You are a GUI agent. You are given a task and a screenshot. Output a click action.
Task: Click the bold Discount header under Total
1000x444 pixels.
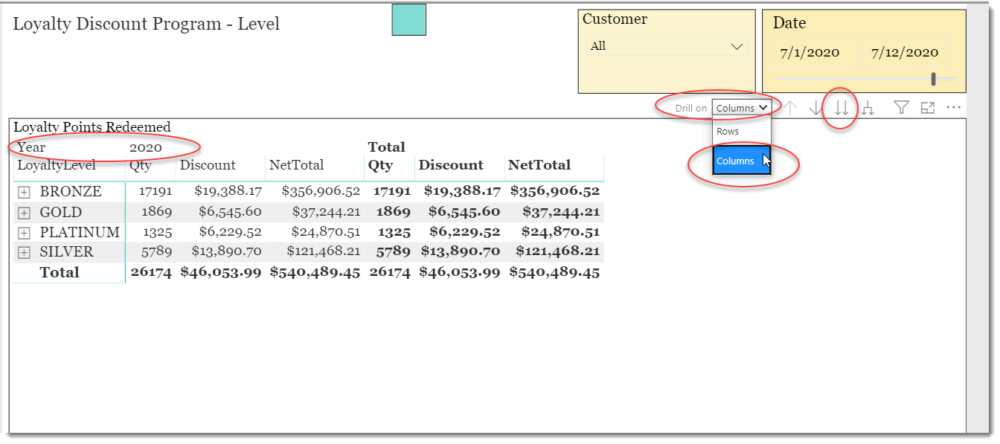coord(451,165)
